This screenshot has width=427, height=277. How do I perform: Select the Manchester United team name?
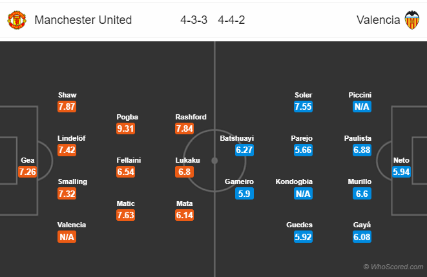83,20
